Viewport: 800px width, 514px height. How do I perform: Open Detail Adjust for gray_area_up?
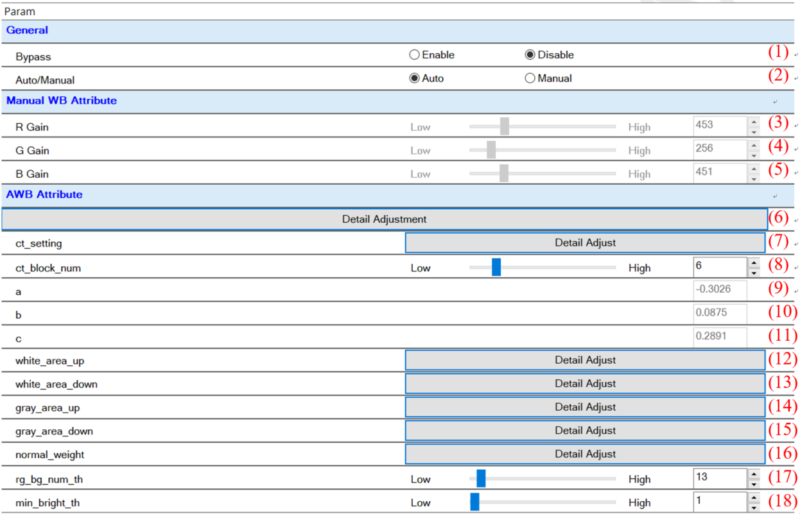(585, 407)
